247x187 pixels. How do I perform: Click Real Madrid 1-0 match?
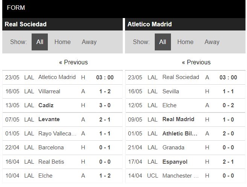[178, 119]
